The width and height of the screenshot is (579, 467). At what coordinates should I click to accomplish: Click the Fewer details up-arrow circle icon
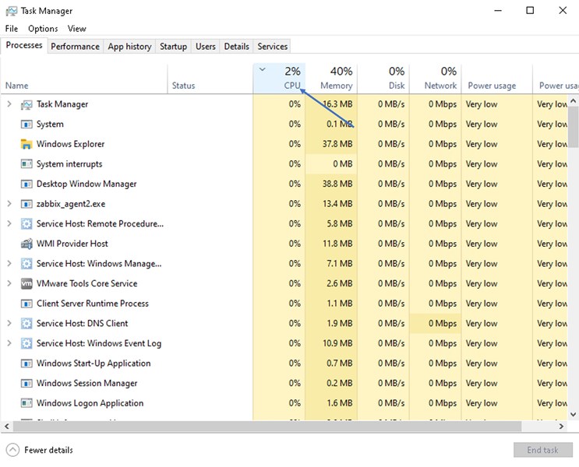coord(12,450)
